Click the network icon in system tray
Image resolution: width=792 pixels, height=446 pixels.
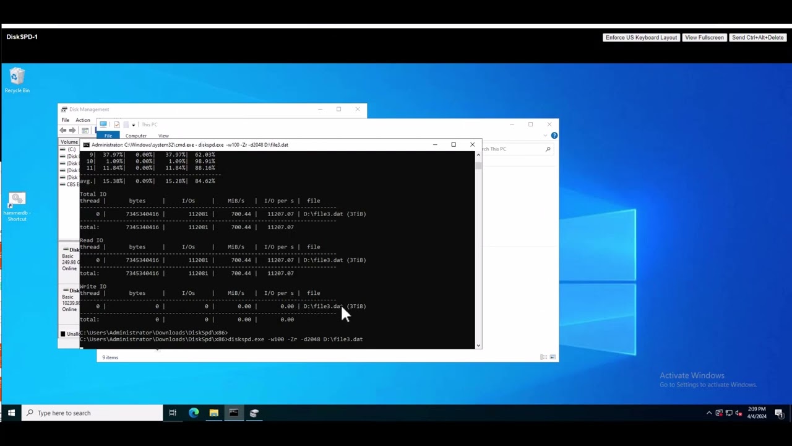click(x=729, y=413)
